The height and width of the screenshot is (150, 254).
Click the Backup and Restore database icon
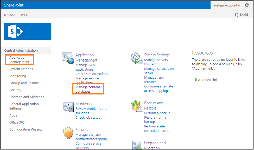pos(137,106)
